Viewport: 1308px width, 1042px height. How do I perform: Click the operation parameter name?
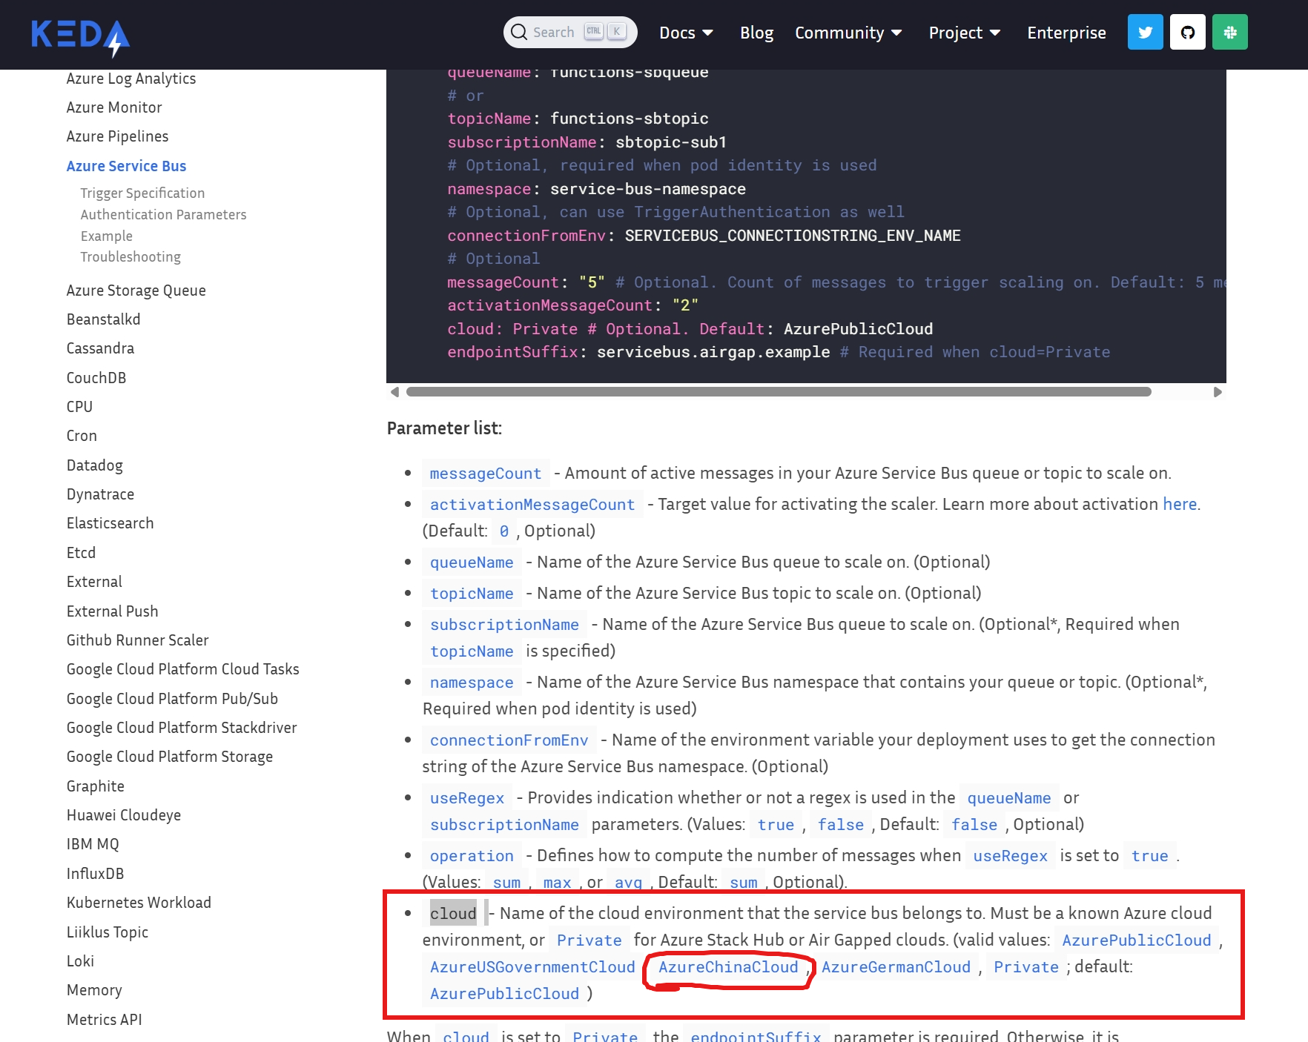472,856
